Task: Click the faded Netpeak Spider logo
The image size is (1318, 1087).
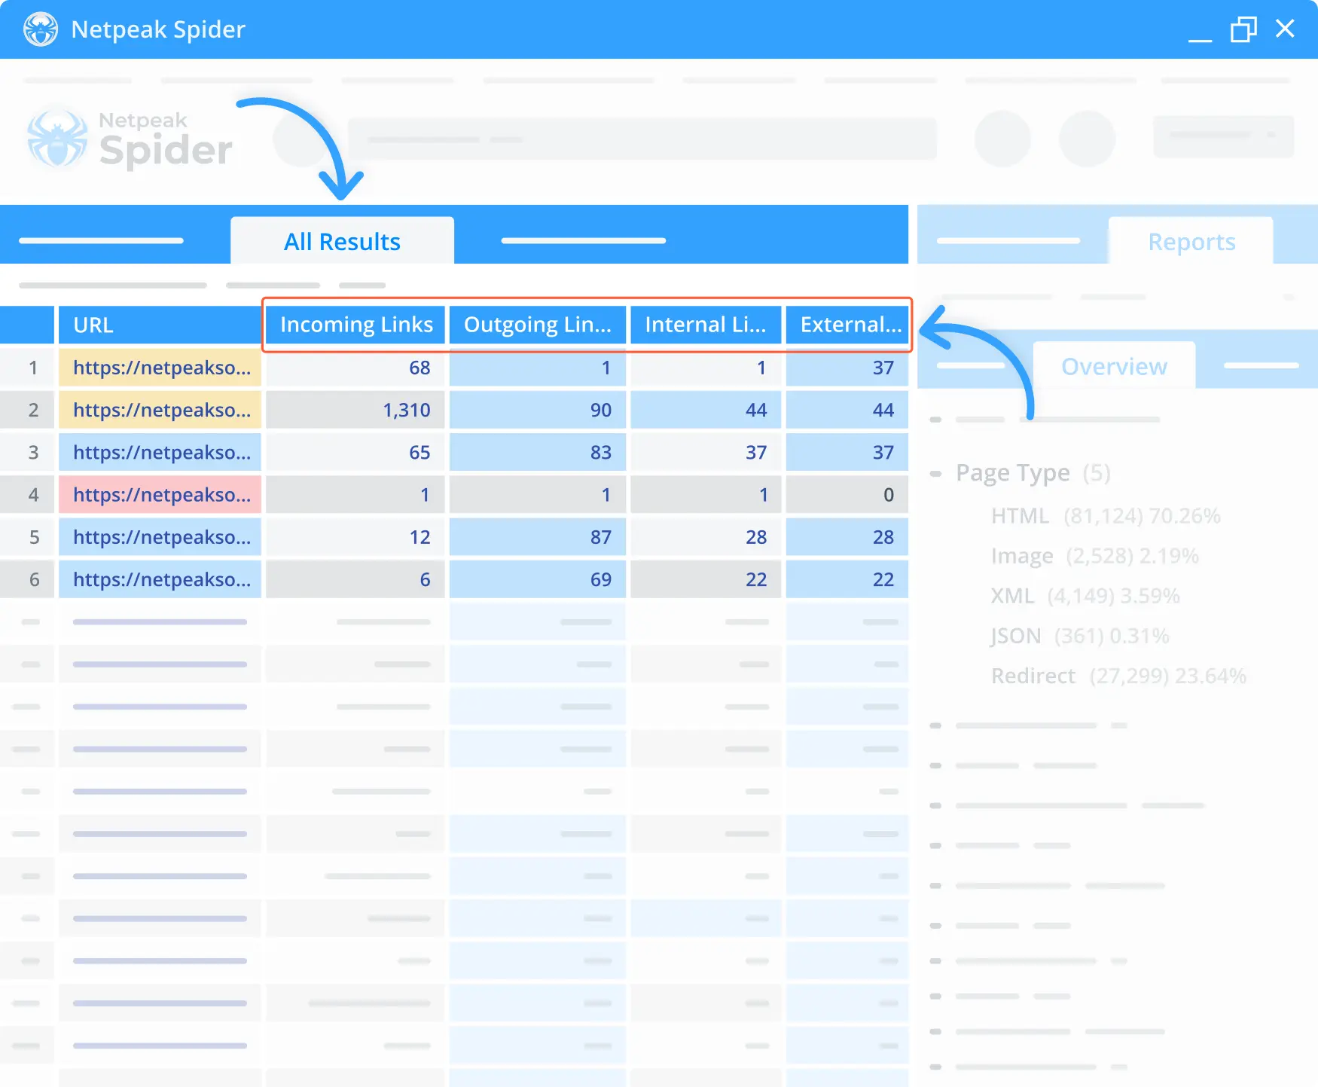Action: click(x=130, y=139)
